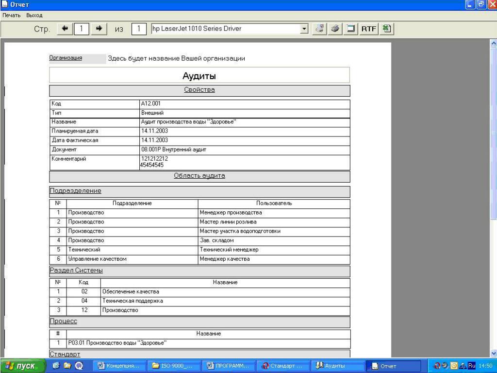Click the vertical scrollbar thumb

point(494,133)
